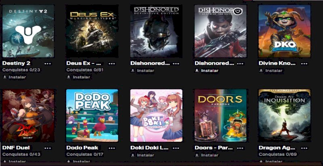Install Divine Knockout
Screen dimensions: 323x166
tap(271, 71)
